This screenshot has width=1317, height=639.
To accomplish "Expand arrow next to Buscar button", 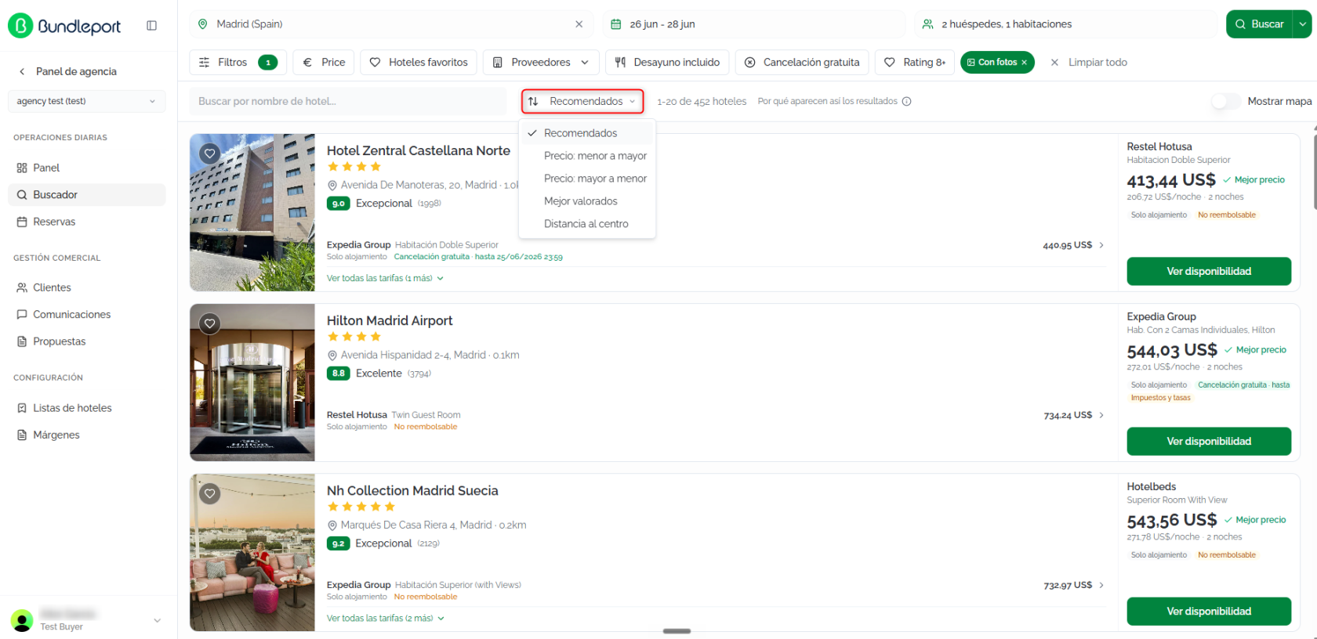I will click(x=1303, y=24).
